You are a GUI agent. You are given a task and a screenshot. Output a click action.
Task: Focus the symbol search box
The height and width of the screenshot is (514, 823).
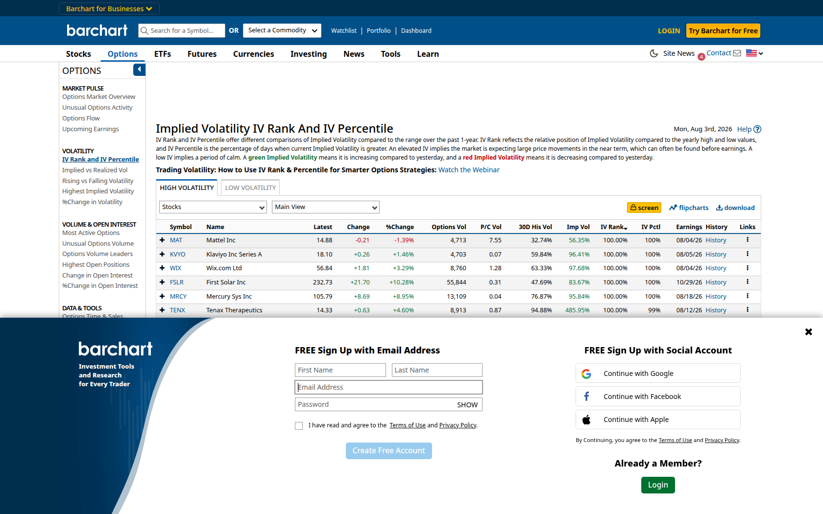tap(182, 30)
